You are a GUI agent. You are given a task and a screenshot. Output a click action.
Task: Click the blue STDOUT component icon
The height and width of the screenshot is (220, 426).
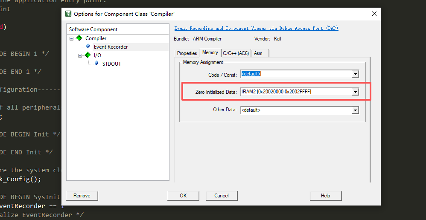pyautogui.click(x=96, y=63)
